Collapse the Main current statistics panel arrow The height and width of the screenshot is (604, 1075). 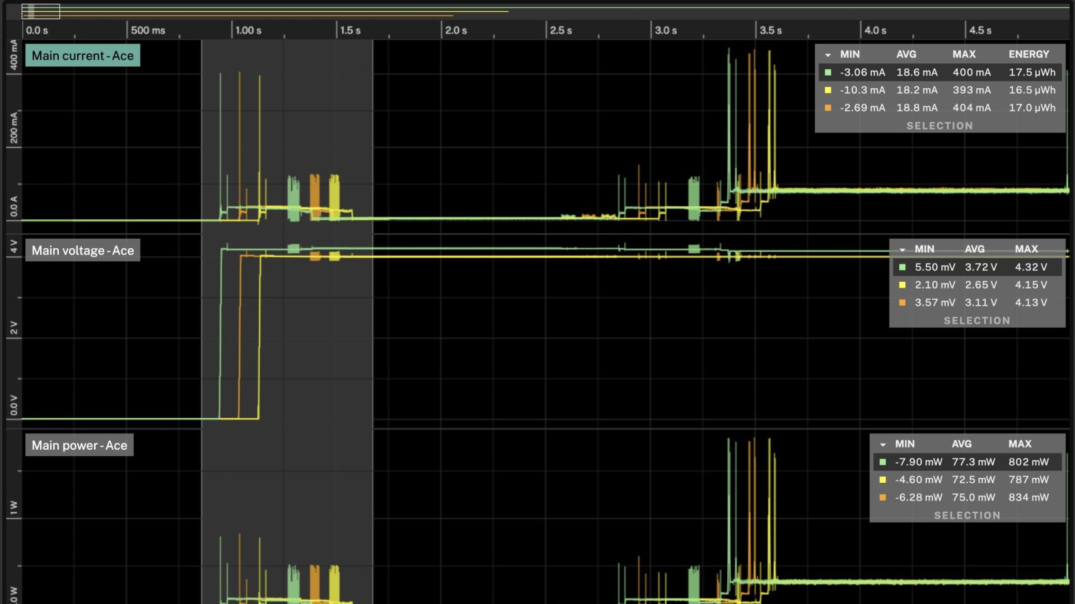[828, 55]
